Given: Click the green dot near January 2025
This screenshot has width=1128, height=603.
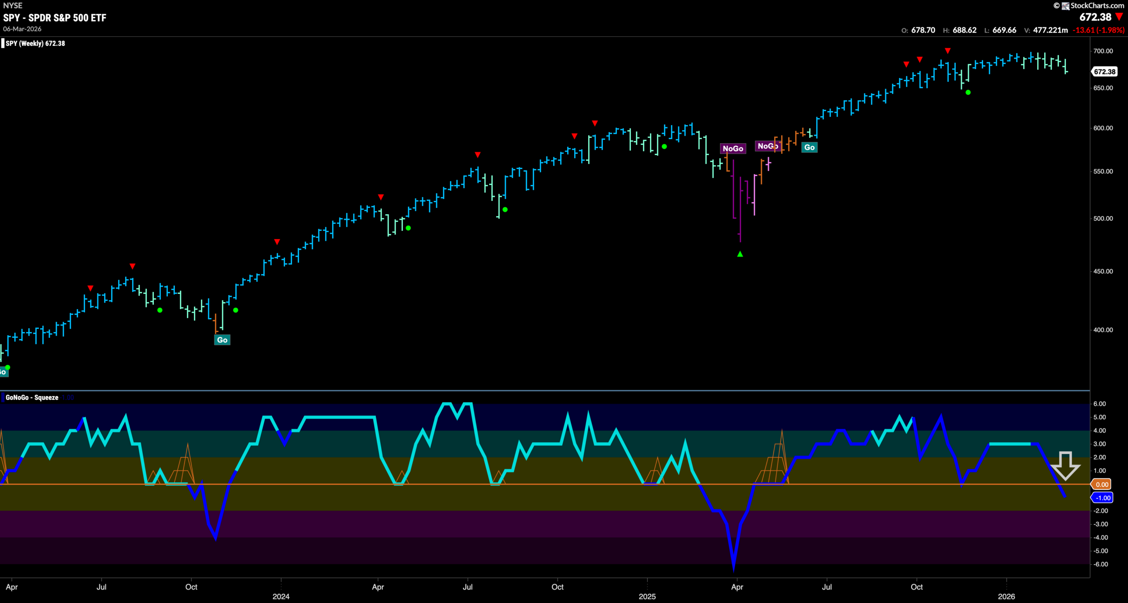Looking at the screenshot, I should coord(664,147).
